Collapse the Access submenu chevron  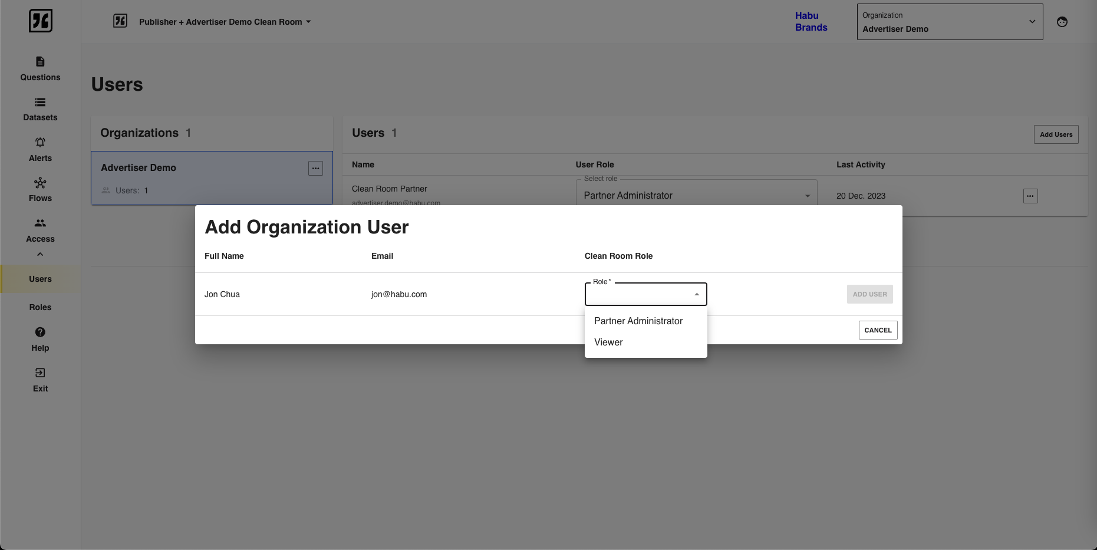[x=40, y=255]
